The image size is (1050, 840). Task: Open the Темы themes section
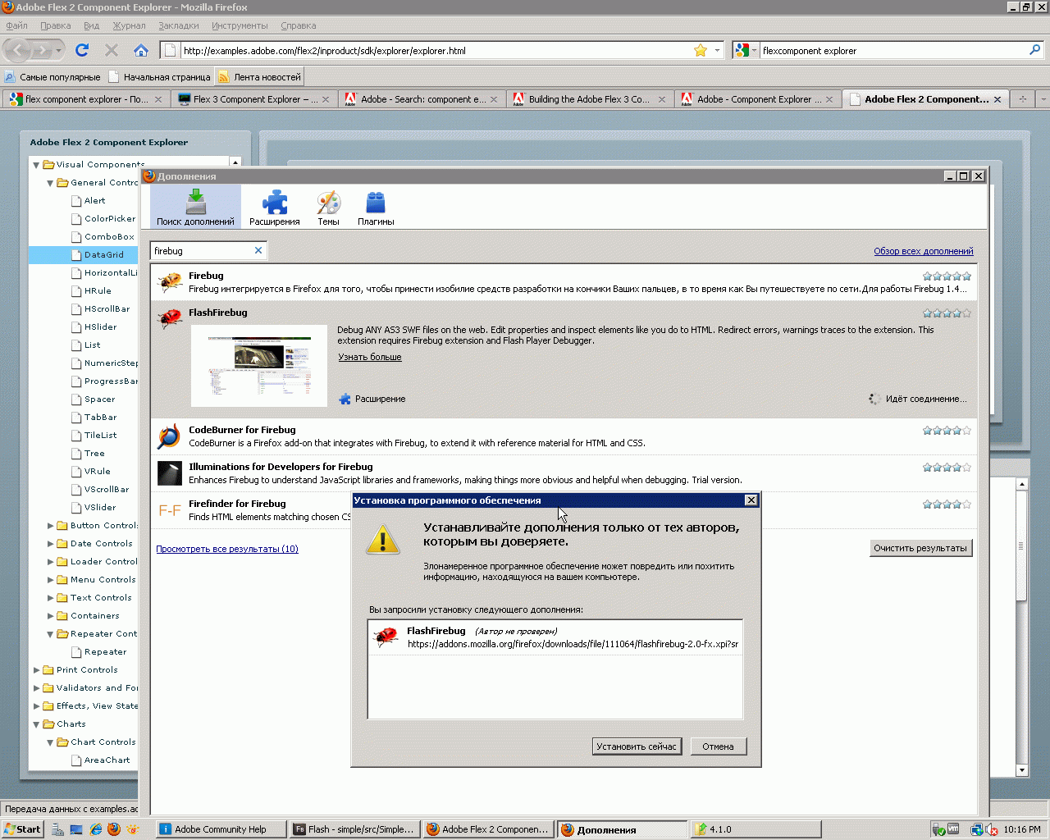point(328,207)
